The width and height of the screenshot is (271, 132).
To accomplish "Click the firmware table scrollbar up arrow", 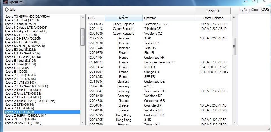I will (234, 17).
